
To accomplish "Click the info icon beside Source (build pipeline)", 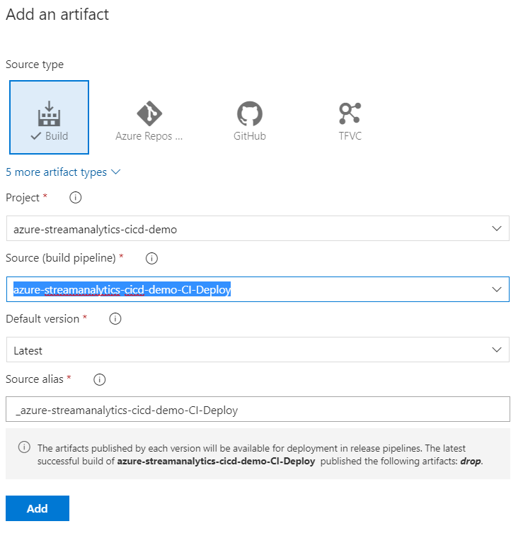I will coord(151,258).
